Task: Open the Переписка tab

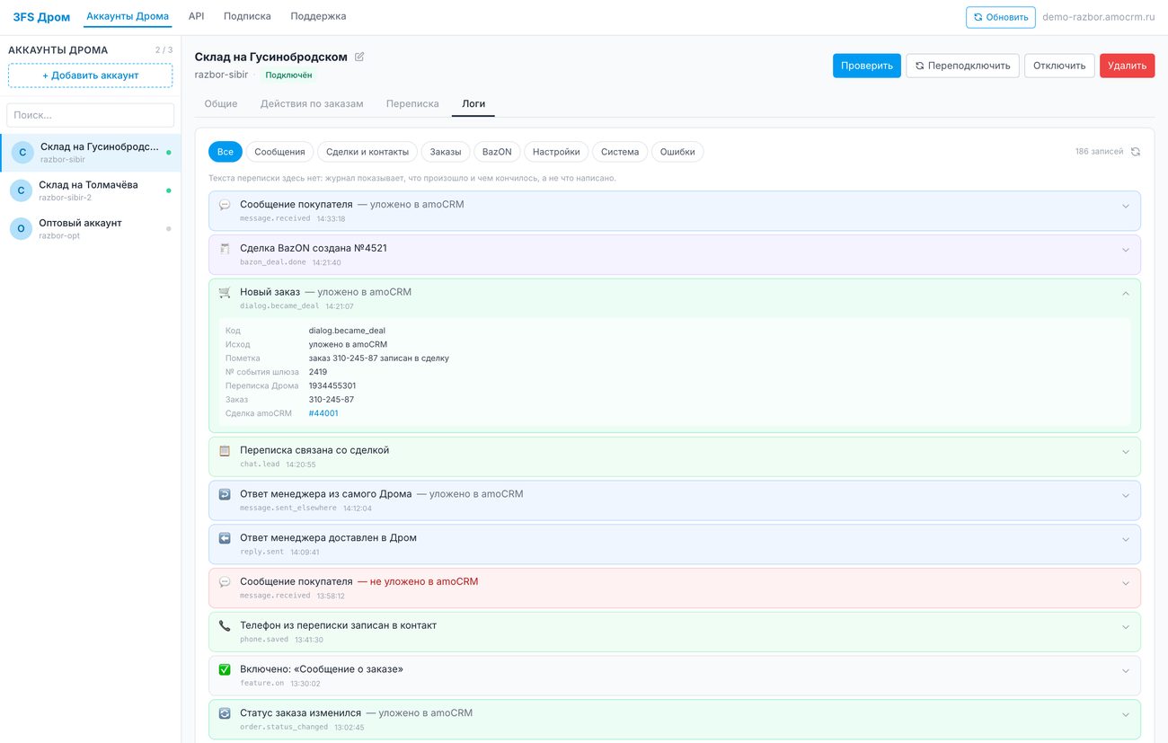Action: 412,104
